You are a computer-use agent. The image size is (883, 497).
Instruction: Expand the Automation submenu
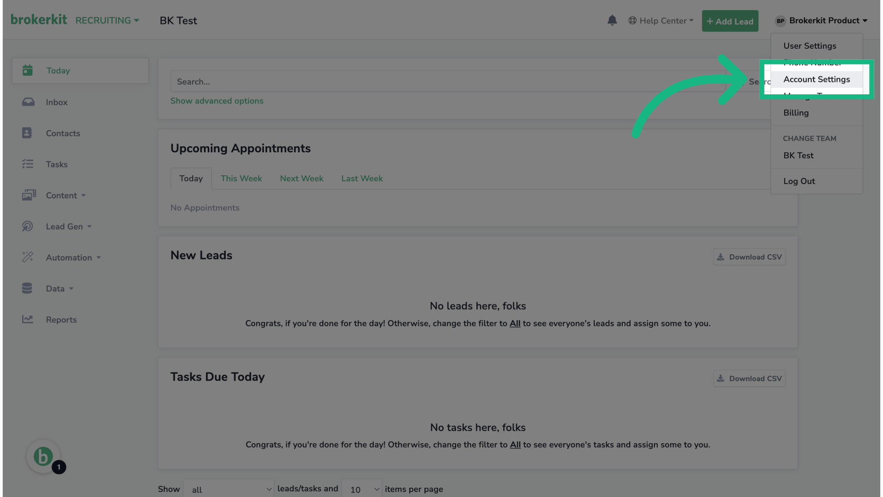[73, 257]
